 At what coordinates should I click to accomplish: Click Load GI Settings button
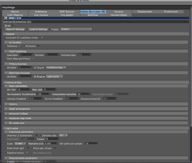(x=38, y=29)
